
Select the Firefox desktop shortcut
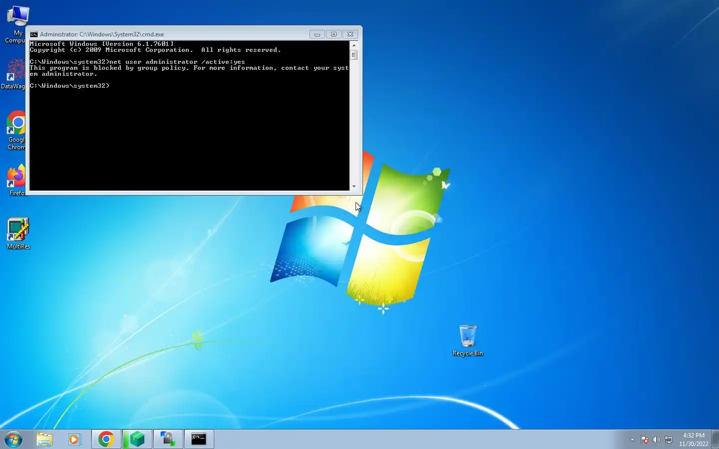[16, 181]
